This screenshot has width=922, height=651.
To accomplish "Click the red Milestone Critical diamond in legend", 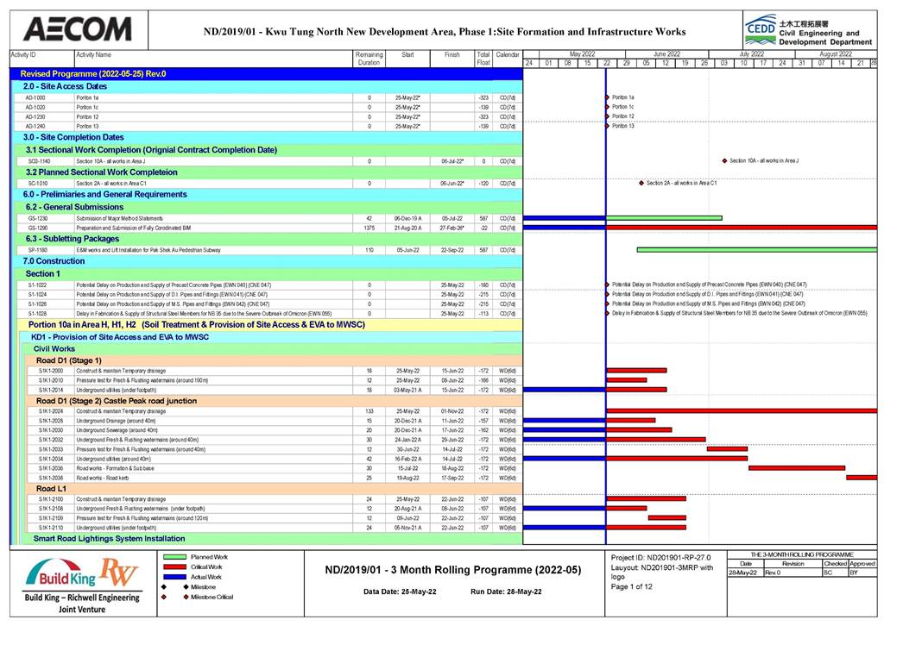I will [164, 597].
